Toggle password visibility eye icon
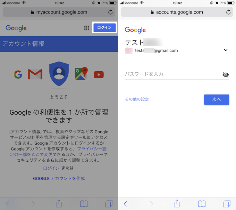The image size is (236, 210). tap(226, 74)
